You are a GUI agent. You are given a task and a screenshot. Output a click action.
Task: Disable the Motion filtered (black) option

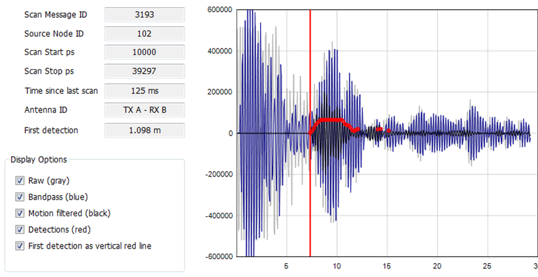click(19, 213)
